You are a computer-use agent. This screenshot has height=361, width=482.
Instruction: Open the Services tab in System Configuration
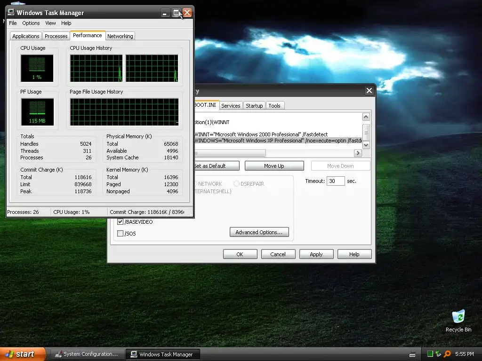[x=231, y=106]
